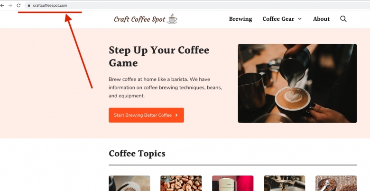Open the Brewing menu item
Image resolution: width=370 pixels, height=191 pixels.
[x=240, y=19]
